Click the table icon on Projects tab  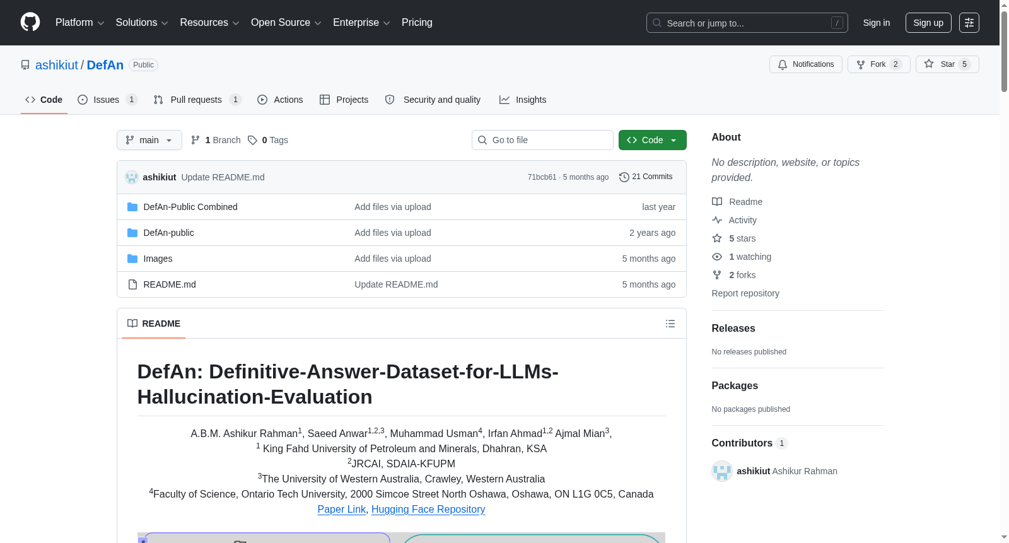tap(325, 100)
